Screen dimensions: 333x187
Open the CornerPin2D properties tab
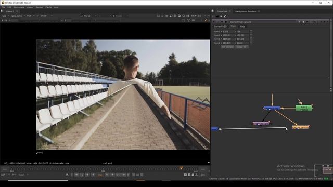point(220,26)
